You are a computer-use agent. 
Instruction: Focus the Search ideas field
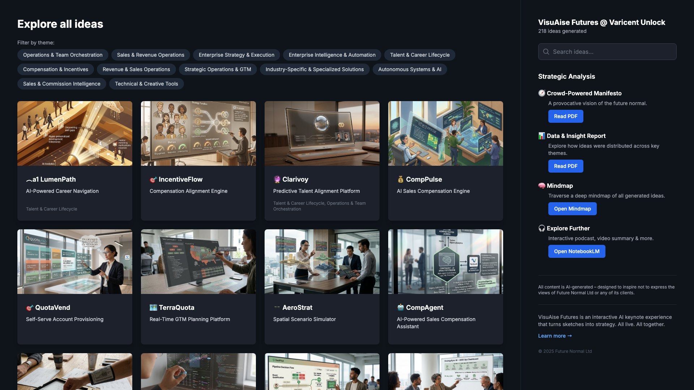[607, 52]
